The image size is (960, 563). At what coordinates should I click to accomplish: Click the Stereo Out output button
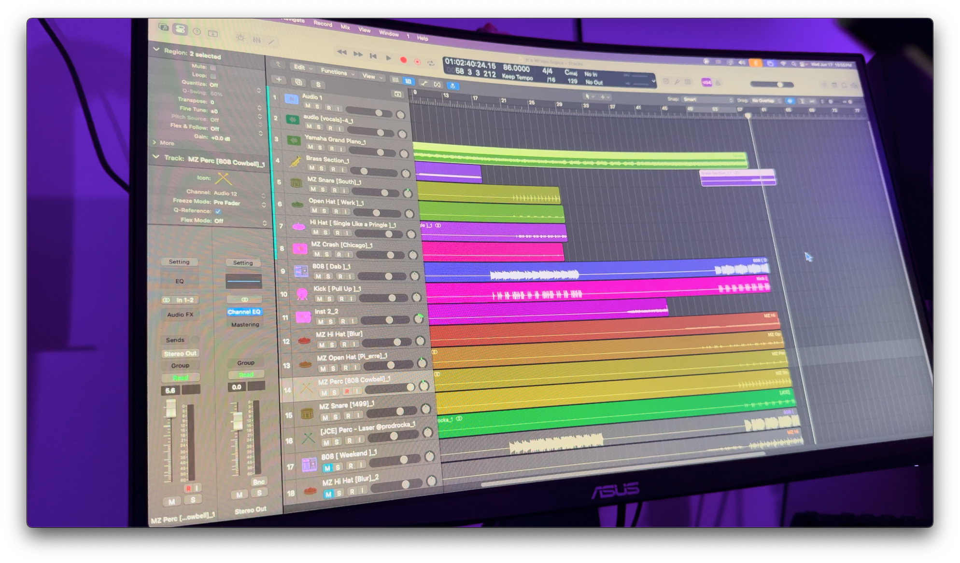click(x=180, y=354)
